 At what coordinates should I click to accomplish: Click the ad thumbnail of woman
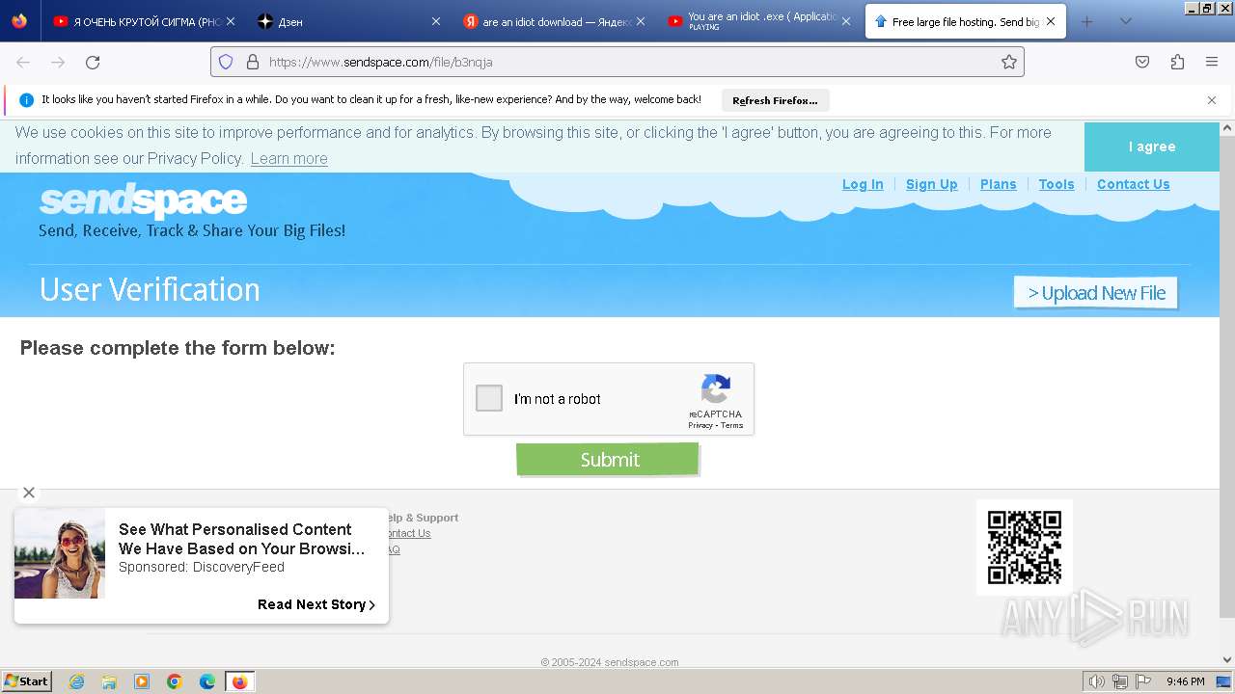(60, 553)
